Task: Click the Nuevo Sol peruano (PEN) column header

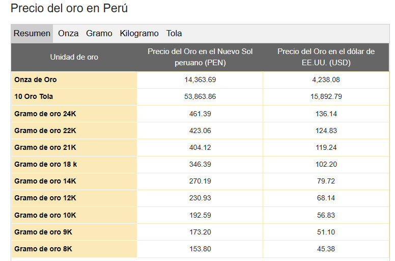Action: 200,57
